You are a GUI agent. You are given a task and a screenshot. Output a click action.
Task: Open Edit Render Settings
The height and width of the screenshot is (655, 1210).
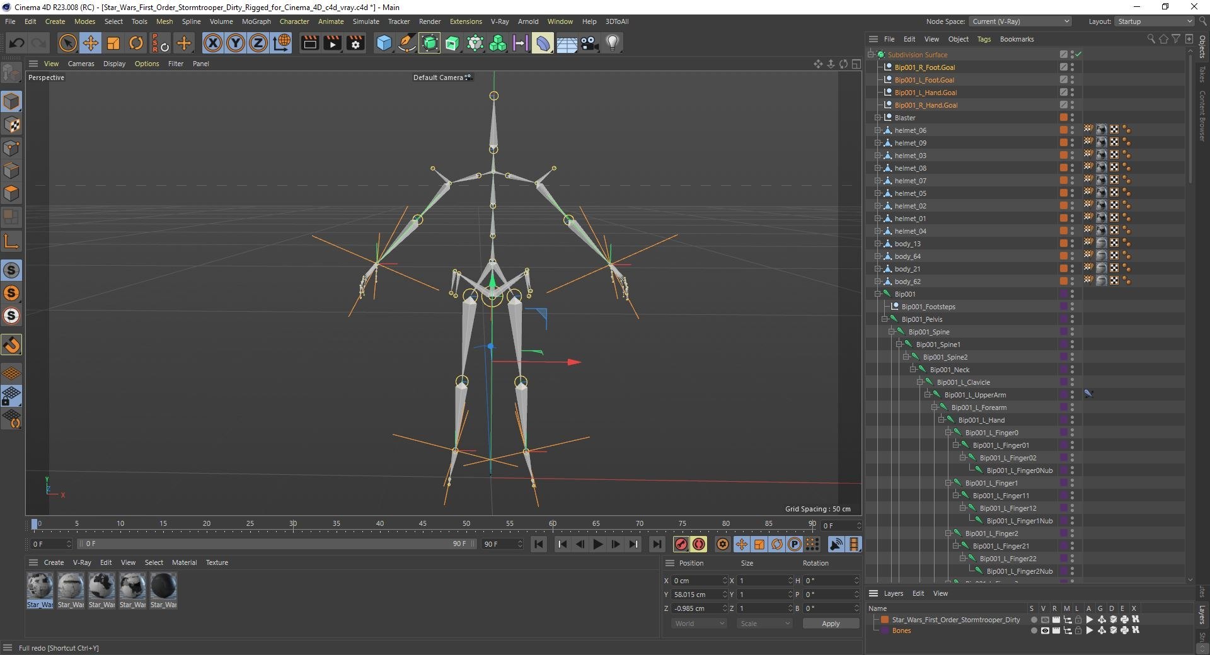tap(356, 43)
